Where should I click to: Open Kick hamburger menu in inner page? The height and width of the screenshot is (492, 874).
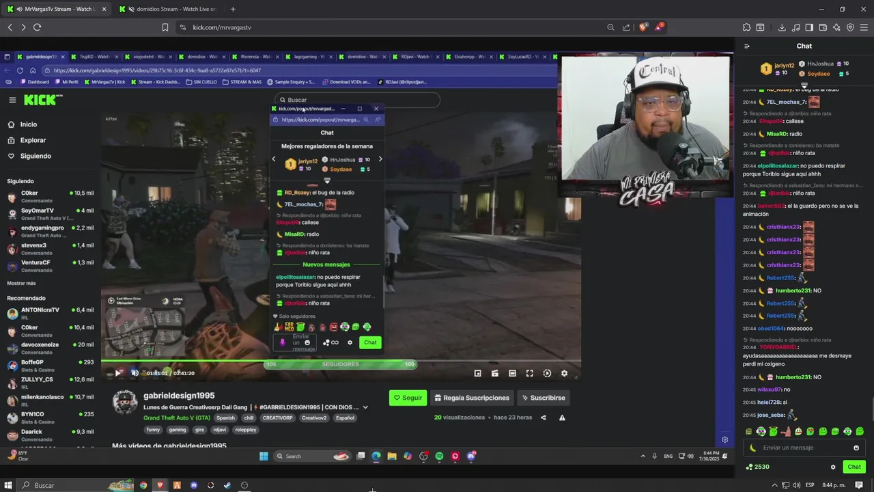pyautogui.click(x=12, y=100)
